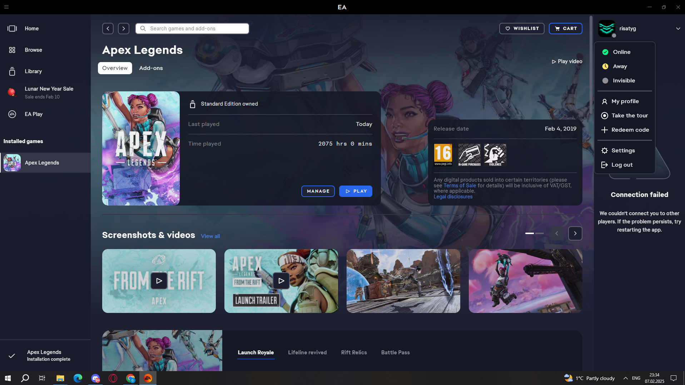Open Library via its sidebar icon
This screenshot has width=685, height=385.
click(12, 71)
